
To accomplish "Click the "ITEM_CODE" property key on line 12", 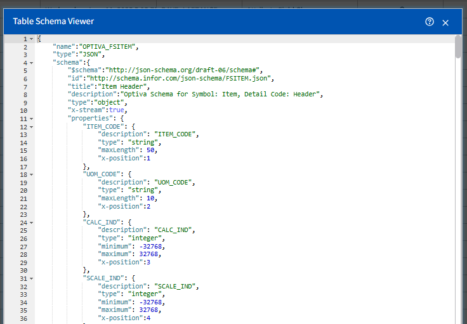I will tap(103, 126).
